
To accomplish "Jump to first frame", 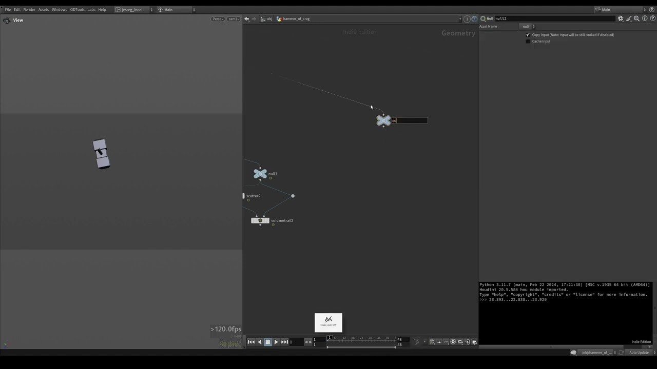I will coord(251,342).
